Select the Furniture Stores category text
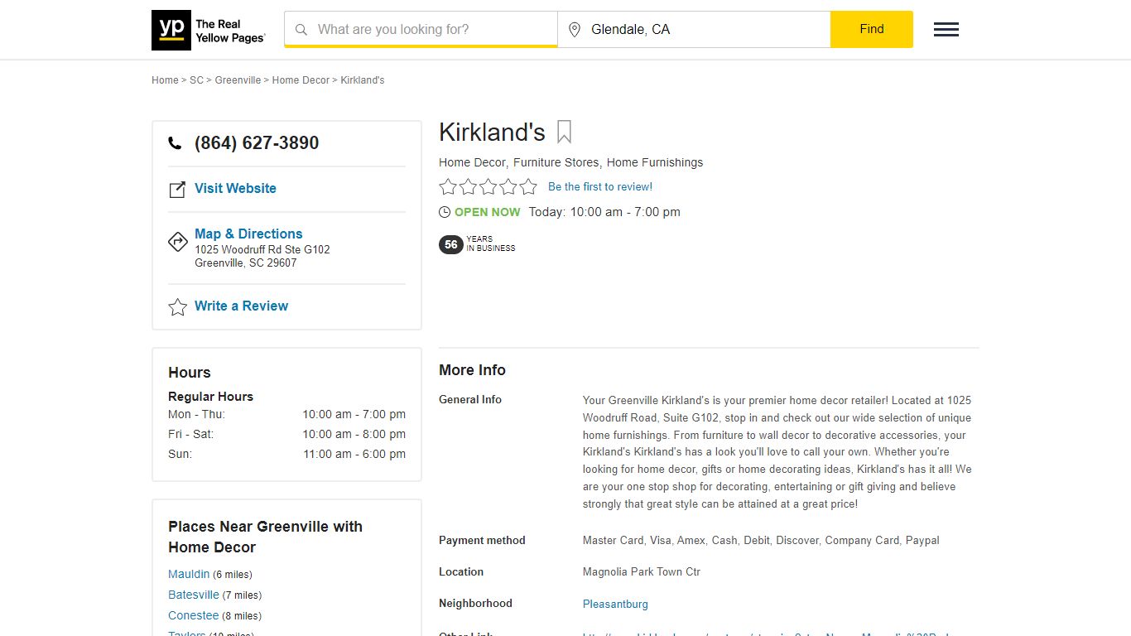The width and height of the screenshot is (1131, 636). click(x=556, y=162)
